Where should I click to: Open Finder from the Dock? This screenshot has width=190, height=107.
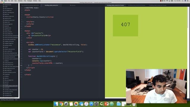click(x=56, y=104)
